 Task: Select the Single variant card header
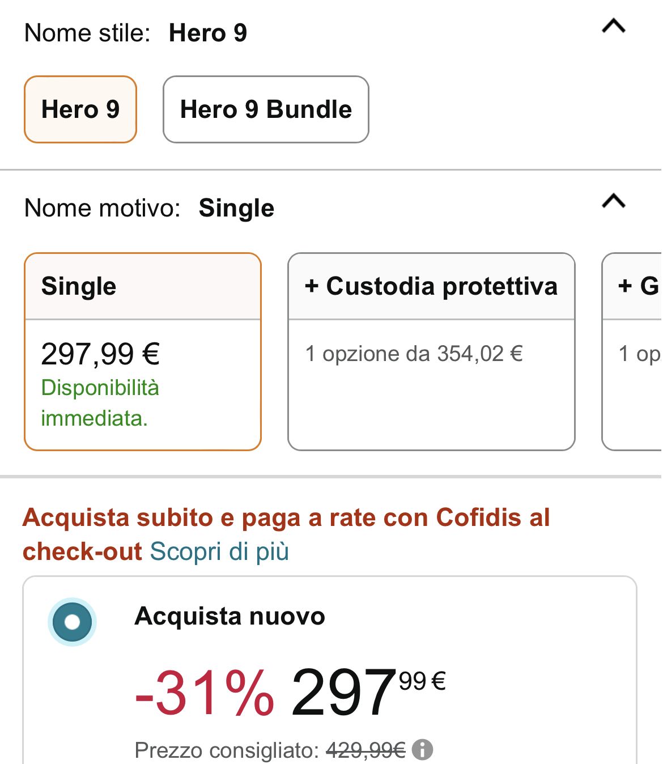tap(142, 286)
